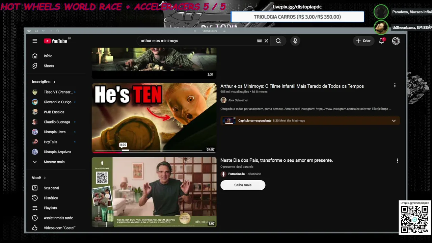Open the Alex Salweiner channel name

238,100
